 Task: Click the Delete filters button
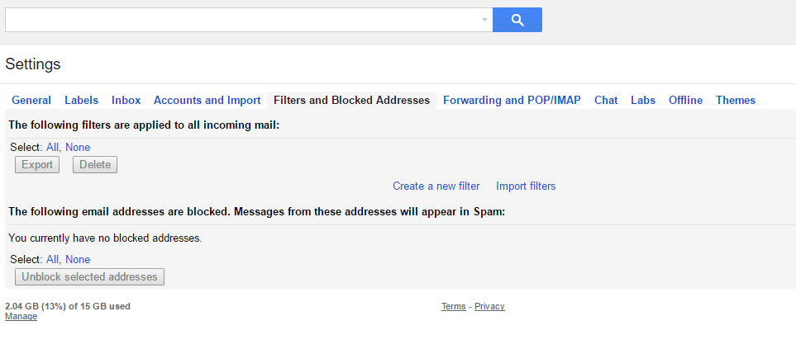coord(95,165)
